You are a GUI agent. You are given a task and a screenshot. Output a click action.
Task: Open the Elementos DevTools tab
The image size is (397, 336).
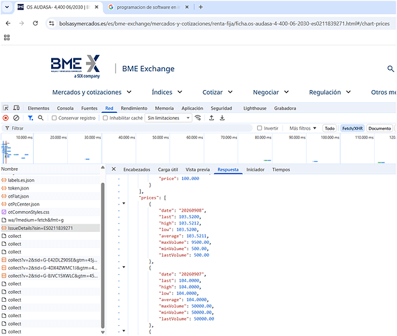click(38, 108)
